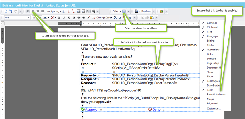
Task: Click the greyed-out Copy icon
Action: [147, 18]
